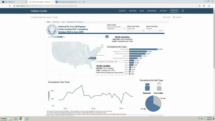Go back to Federal Trade Commission - Profile
Image resolution: width=215 pixels, height=121 pixels.
point(44,17)
